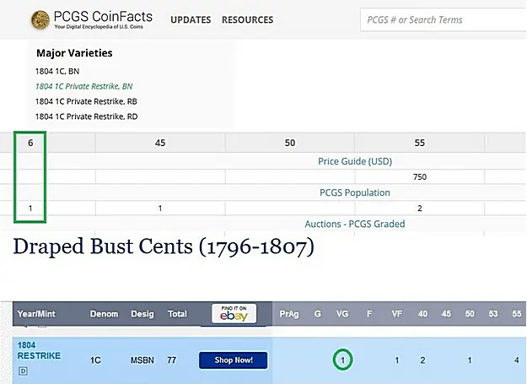Click the Find It On eBay logo

click(233, 314)
